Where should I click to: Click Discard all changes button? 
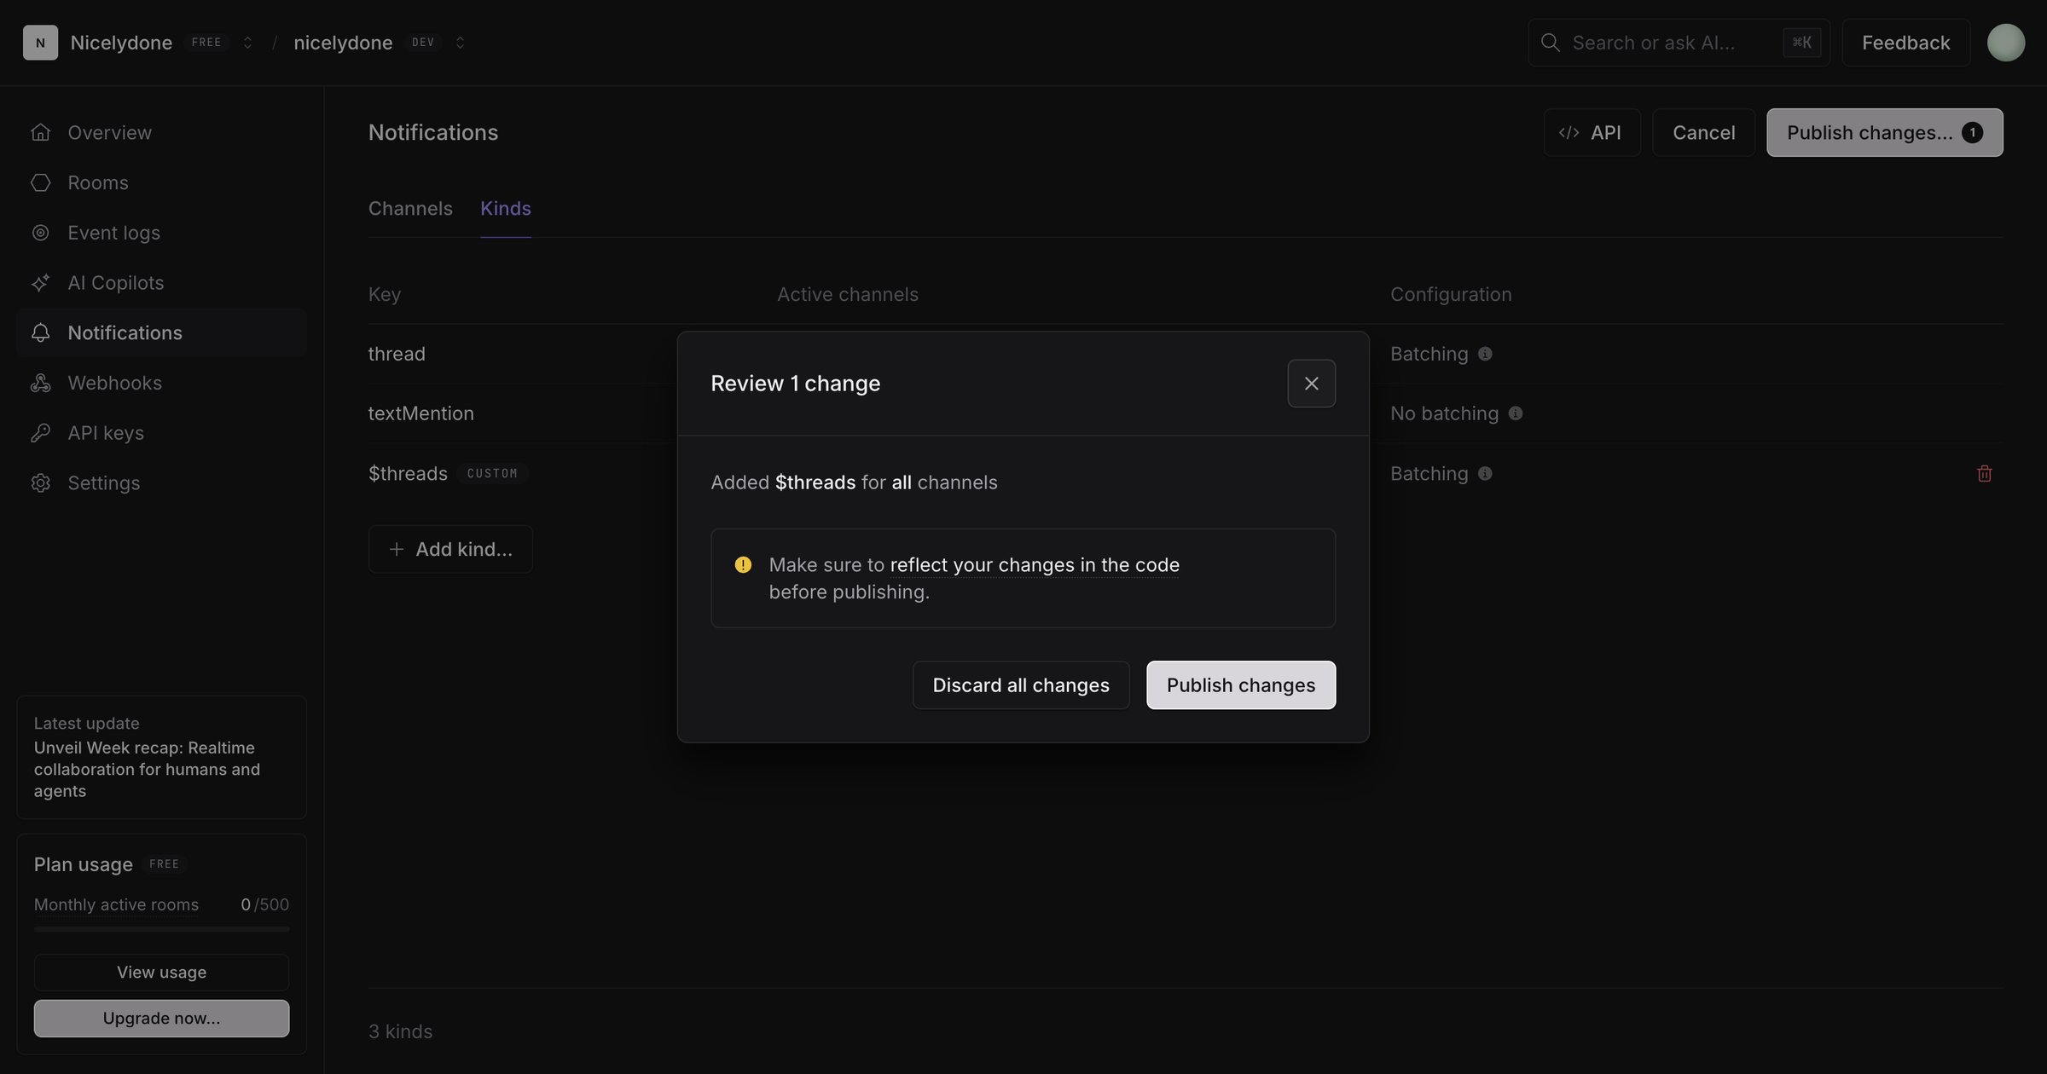[x=1021, y=685]
